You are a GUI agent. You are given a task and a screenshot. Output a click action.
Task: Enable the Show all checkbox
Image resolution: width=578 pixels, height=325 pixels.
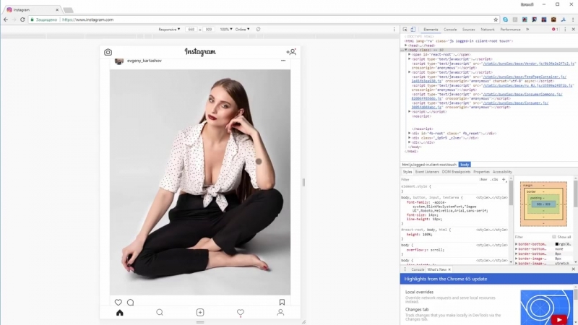(554, 237)
